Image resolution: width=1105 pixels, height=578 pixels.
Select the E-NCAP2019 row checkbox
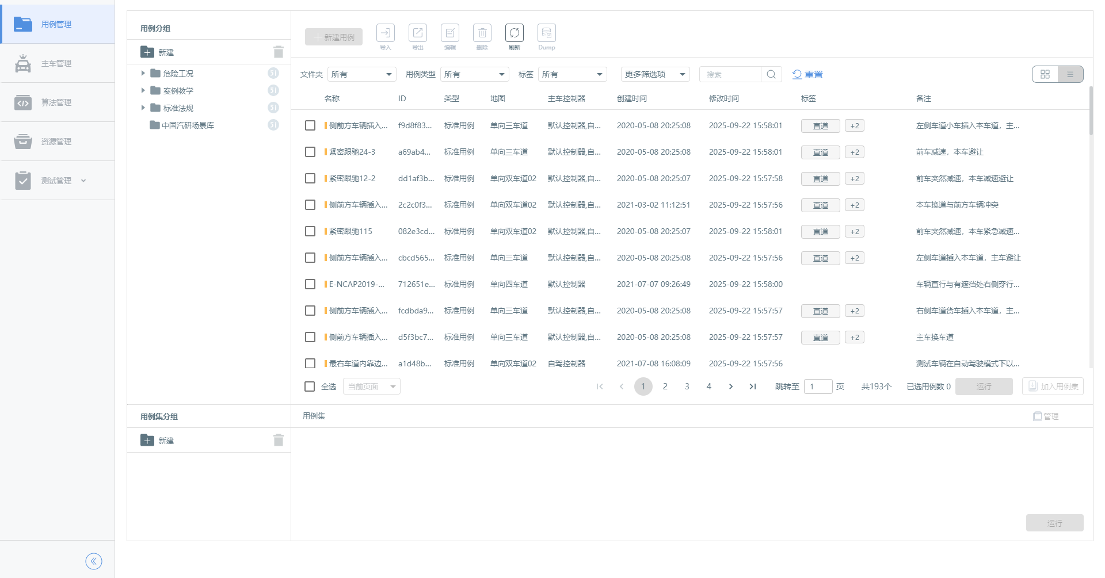click(x=310, y=284)
